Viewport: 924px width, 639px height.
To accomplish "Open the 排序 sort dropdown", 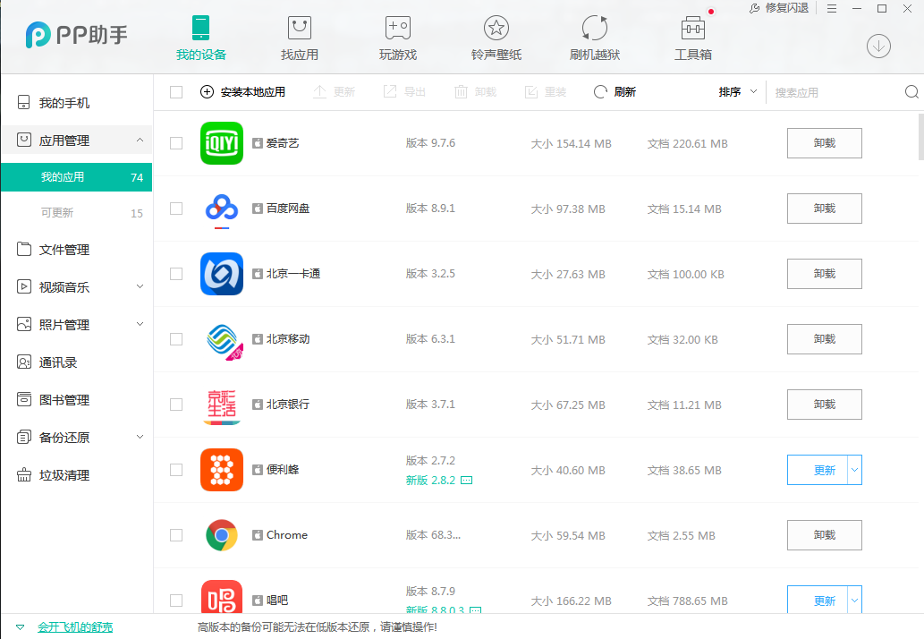I will [737, 92].
